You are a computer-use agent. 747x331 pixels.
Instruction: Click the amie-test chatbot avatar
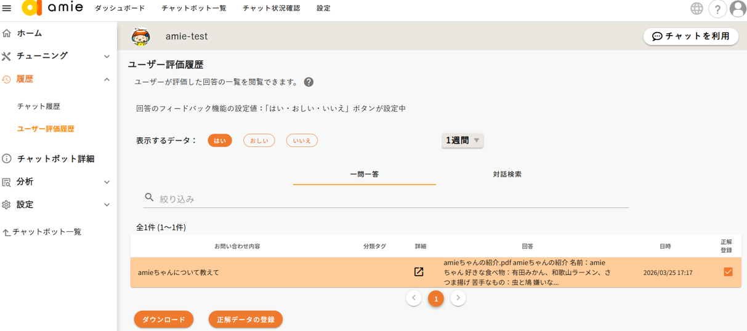tap(141, 37)
